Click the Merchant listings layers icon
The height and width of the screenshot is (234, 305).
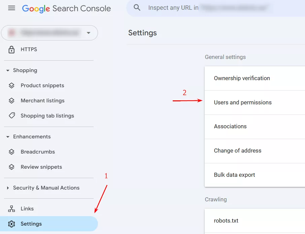[x=12, y=101]
